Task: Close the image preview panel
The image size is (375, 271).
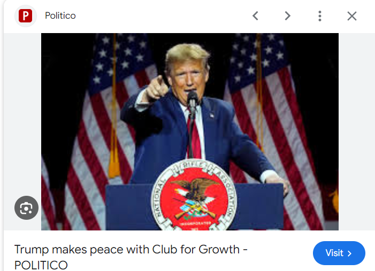Action: coord(352,16)
